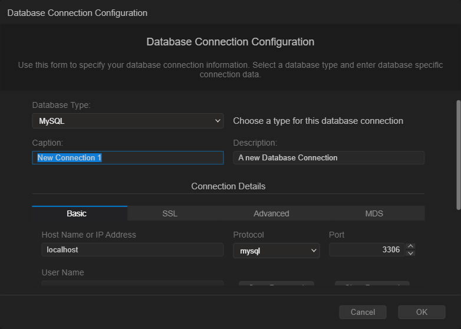Click the chevron arrow of Database Type
Viewport: 461px width, 329px height.
(x=218, y=121)
